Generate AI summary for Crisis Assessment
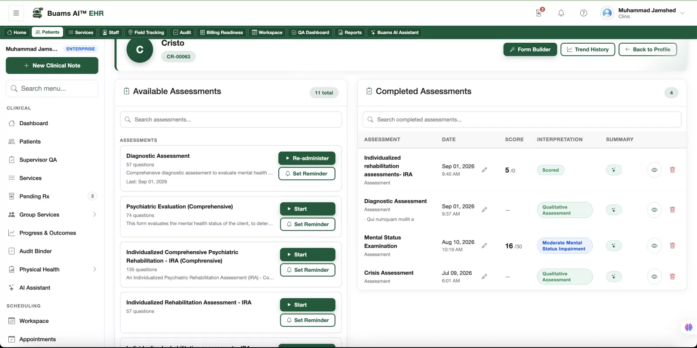Screen dimensions: 697x348 click(614, 276)
